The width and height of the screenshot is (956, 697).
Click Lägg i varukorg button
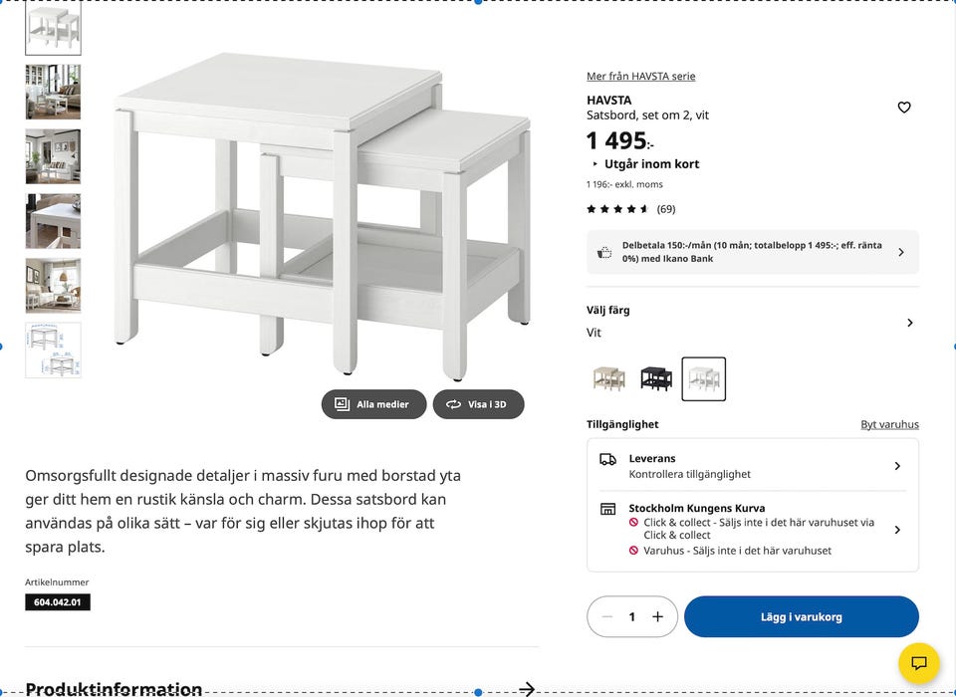coord(801,616)
